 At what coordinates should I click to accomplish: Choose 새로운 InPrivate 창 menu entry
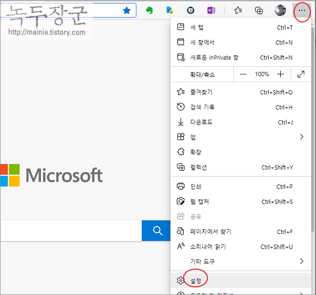point(241,58)
